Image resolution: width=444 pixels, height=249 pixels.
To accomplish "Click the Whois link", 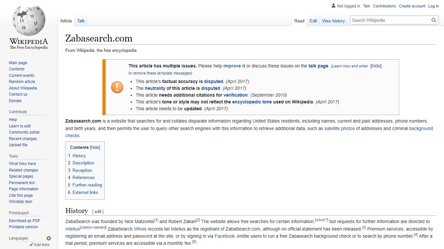I will [x=140, y=229].
